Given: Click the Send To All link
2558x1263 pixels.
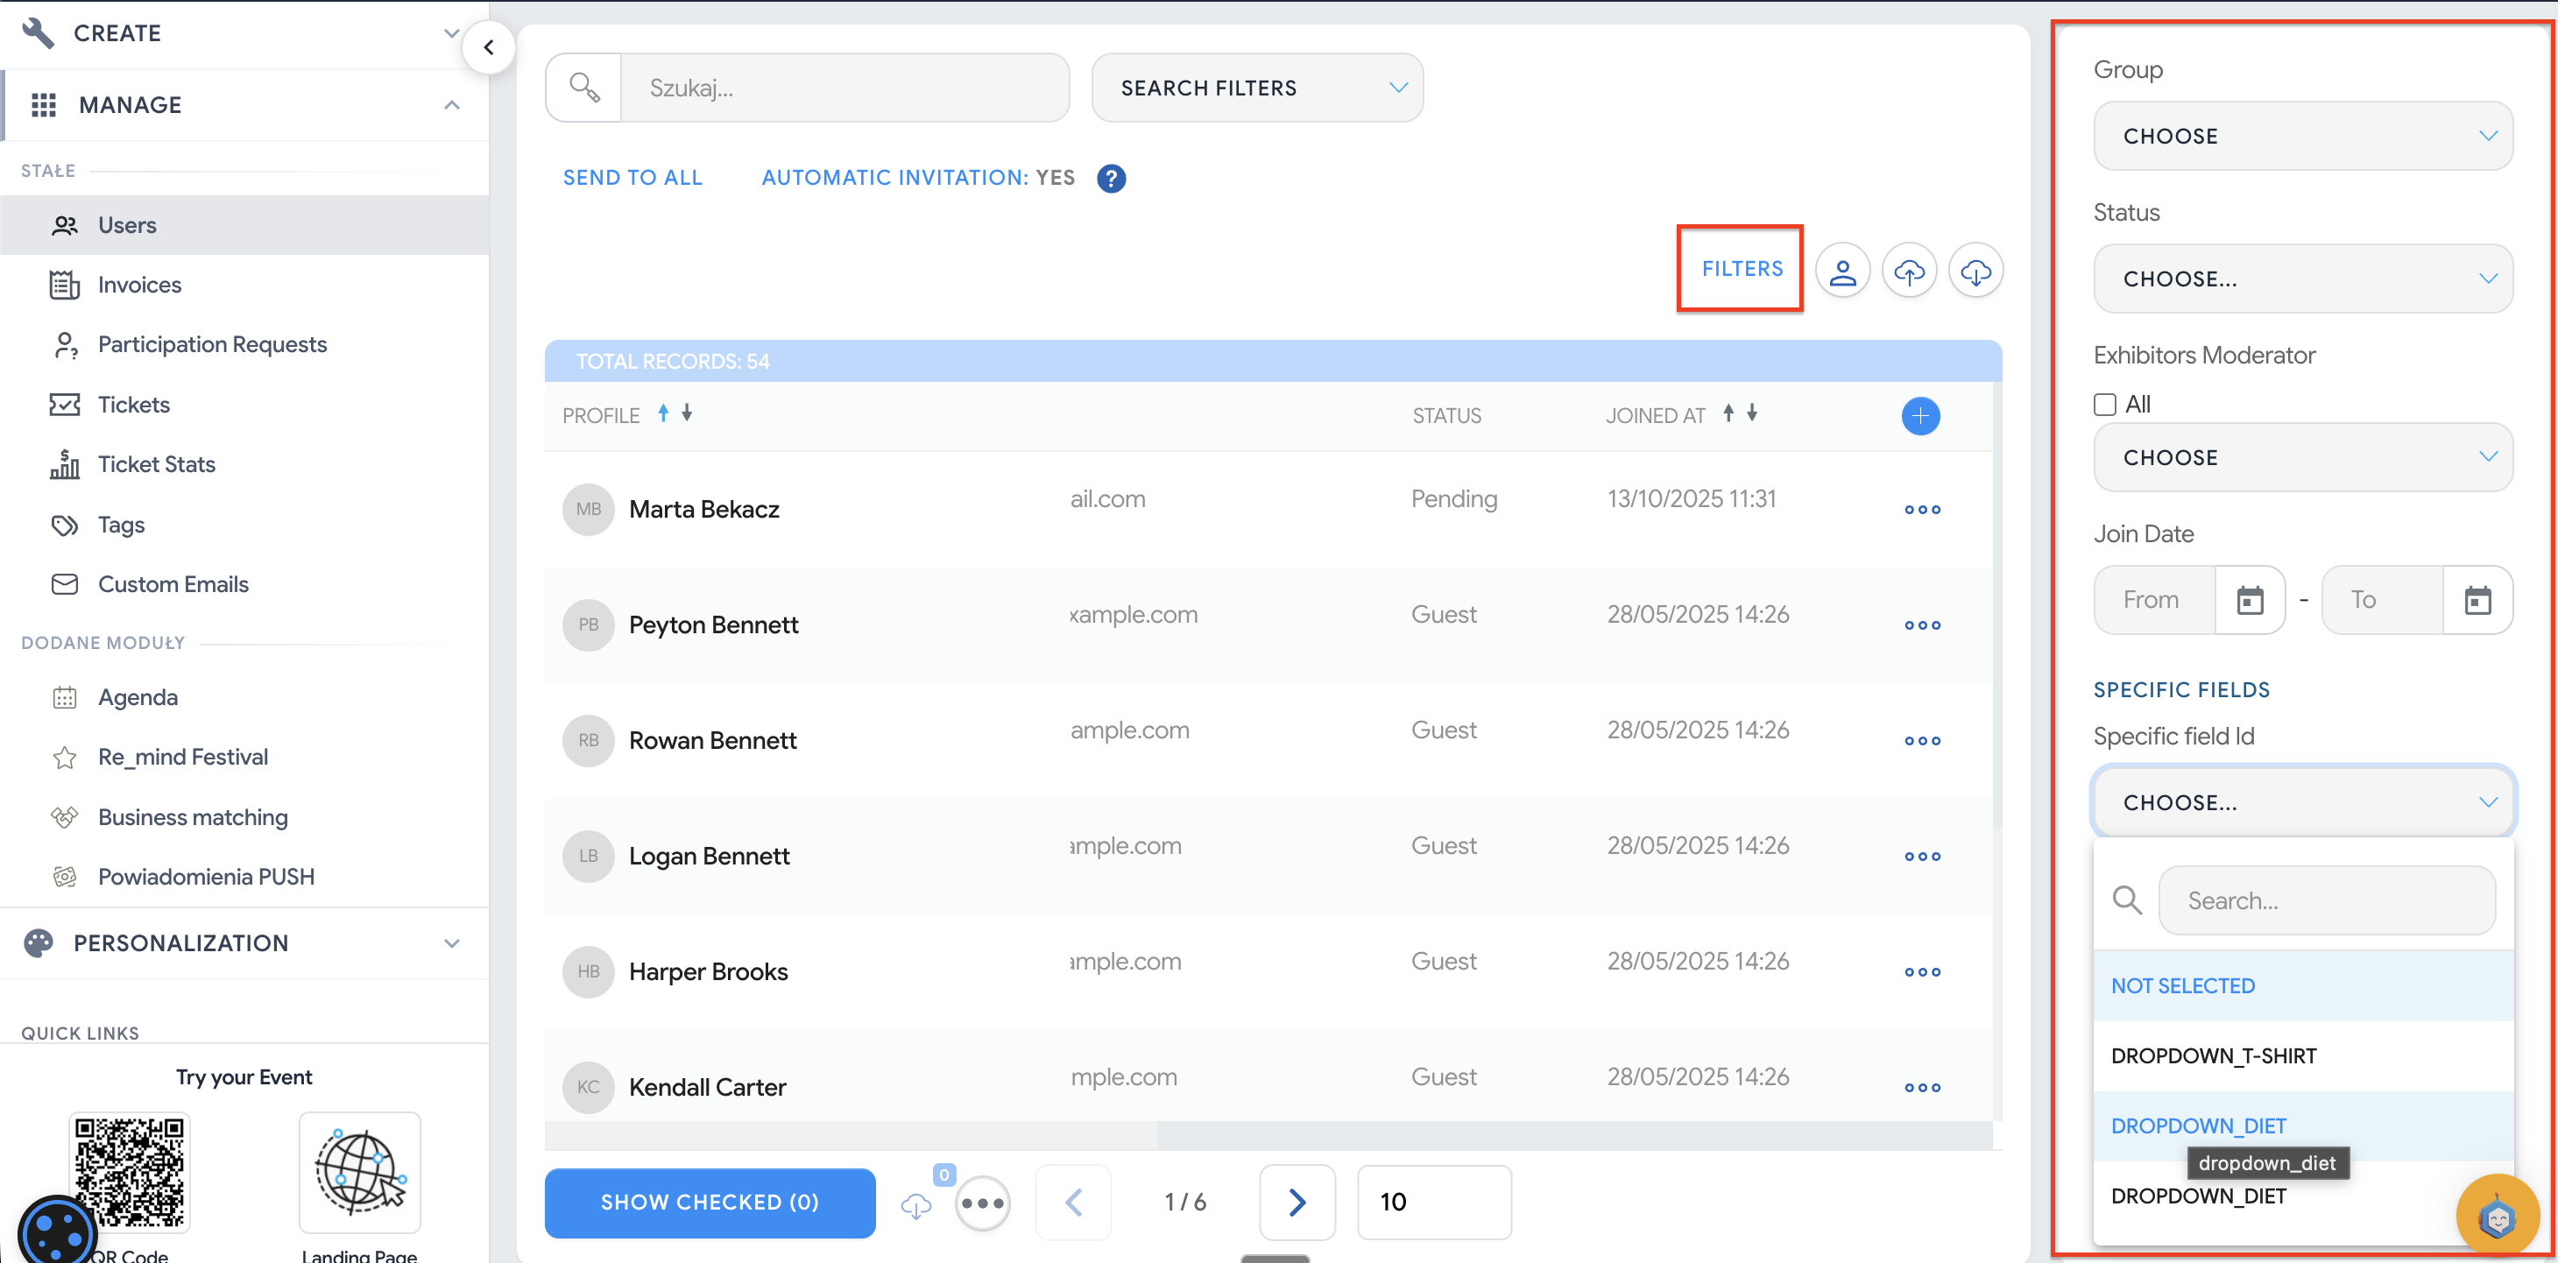Looking at the screenshot, I should click(632, 178).
